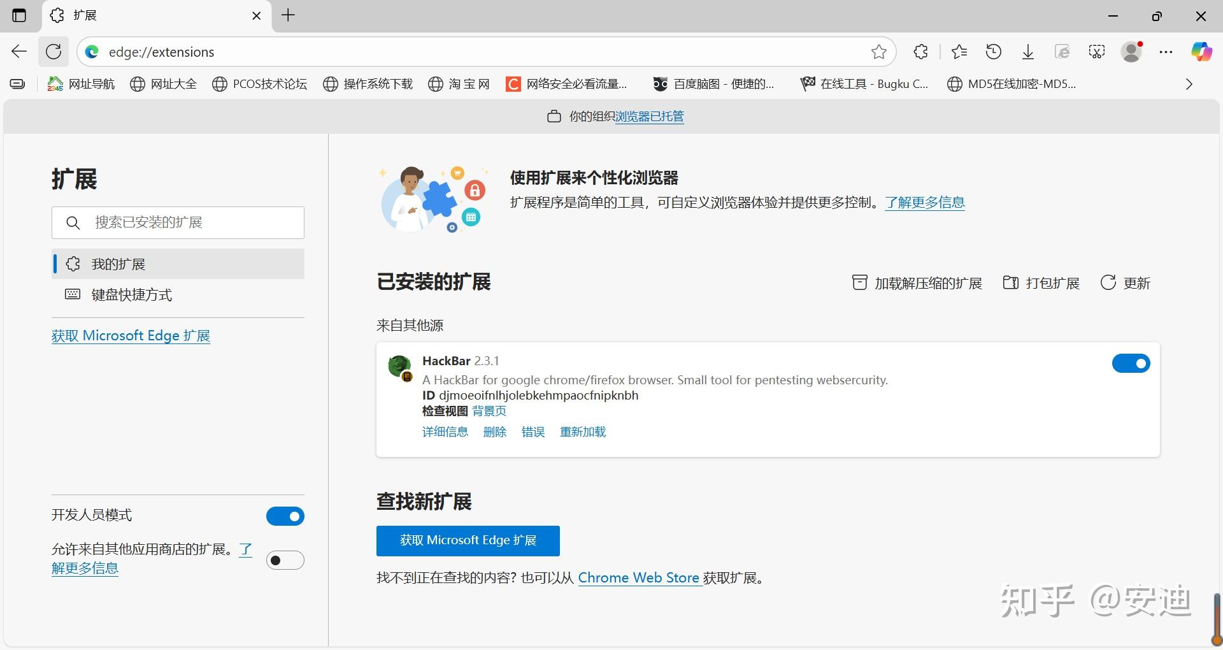This screenshot has width=1223, height=650.
Task: Open the Extensions puzzle toolbar icon
Action: (920, 52)
